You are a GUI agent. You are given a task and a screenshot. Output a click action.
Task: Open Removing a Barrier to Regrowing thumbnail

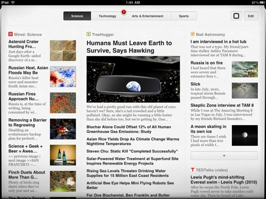click(63, 129)
